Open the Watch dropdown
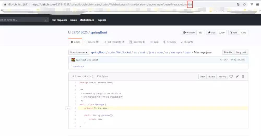The height and width of the screenshot is (136, 261). tap(189, 33)
